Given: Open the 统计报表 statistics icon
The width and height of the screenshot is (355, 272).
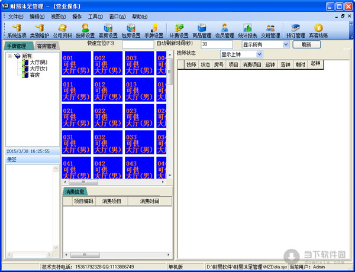Looking at the screenshot, I should point(247,30).
